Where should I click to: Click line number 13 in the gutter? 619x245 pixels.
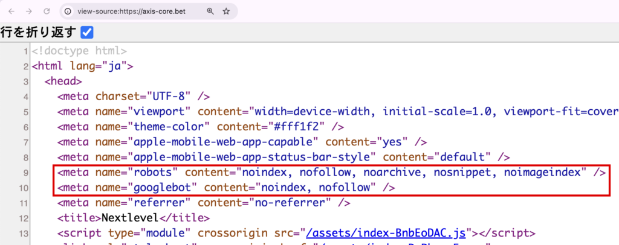click(x=24, y=233)
